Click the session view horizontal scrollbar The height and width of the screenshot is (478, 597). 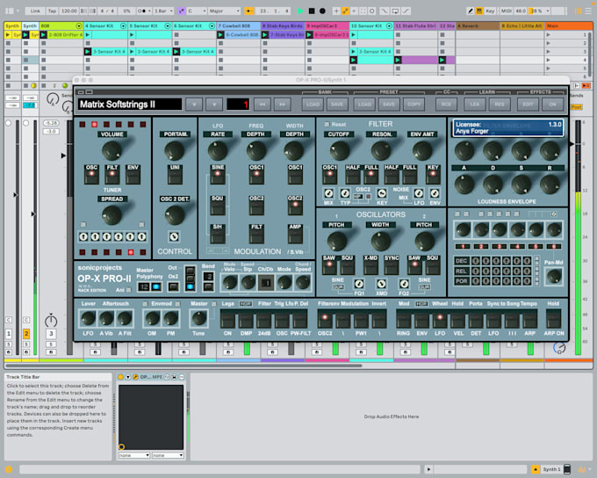[x=184, y=366]
